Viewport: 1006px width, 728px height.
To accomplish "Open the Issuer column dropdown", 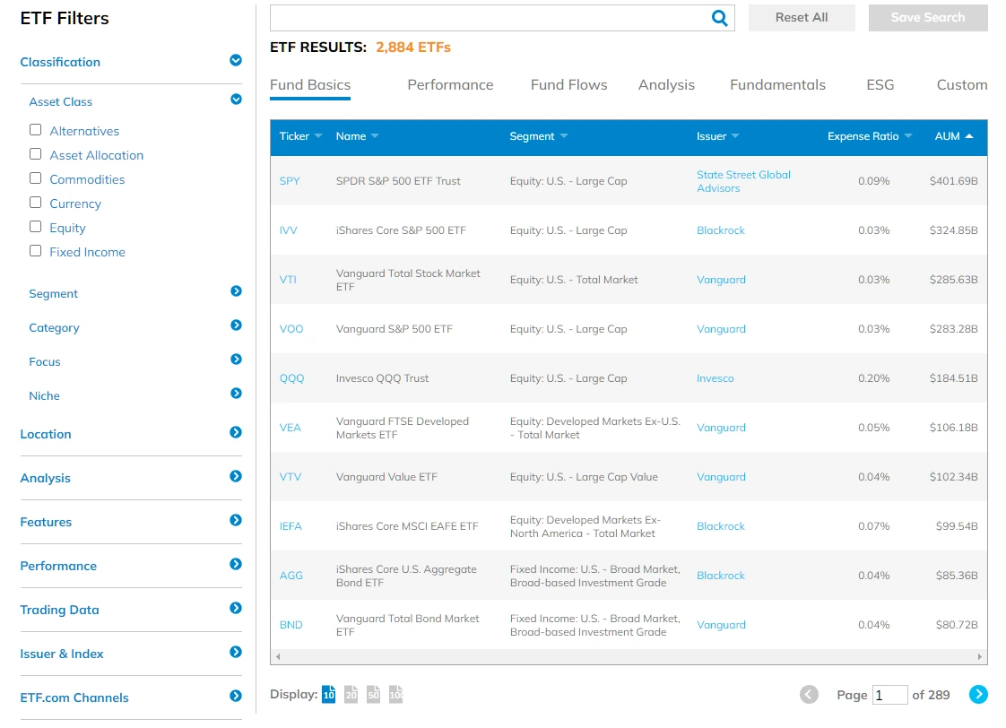I will (x=735, y=136).
